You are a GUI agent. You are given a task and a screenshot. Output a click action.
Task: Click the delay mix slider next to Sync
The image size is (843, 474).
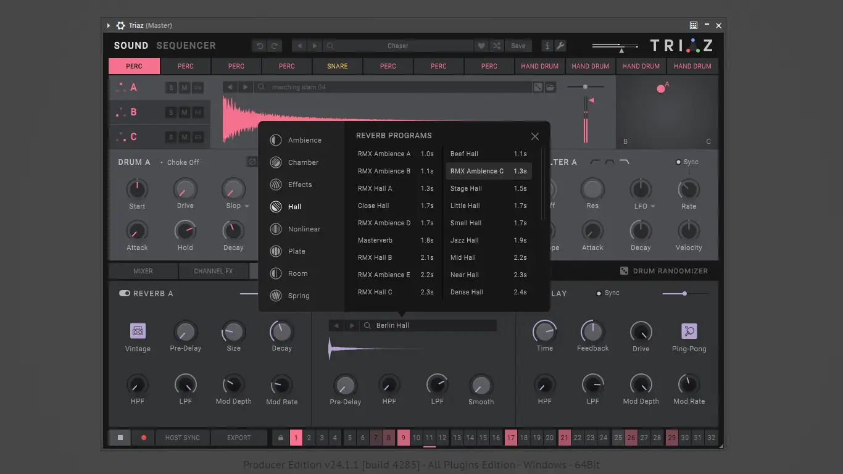[x=684, y=293]
